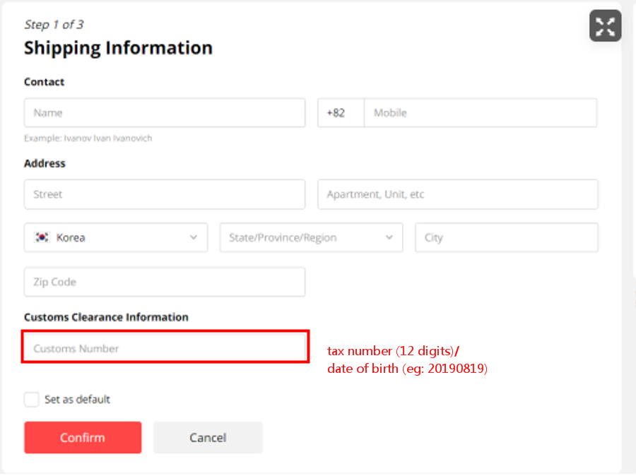
Task: Cancel the shipping form
Action: (208, 437)
